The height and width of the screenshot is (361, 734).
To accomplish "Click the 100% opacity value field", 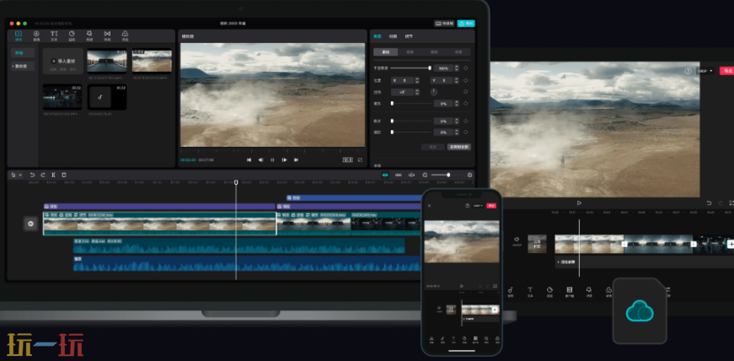I will [442, 68].
